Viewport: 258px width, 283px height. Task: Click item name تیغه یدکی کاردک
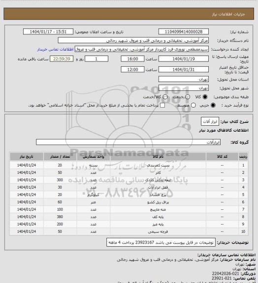(x=158, y=180)
